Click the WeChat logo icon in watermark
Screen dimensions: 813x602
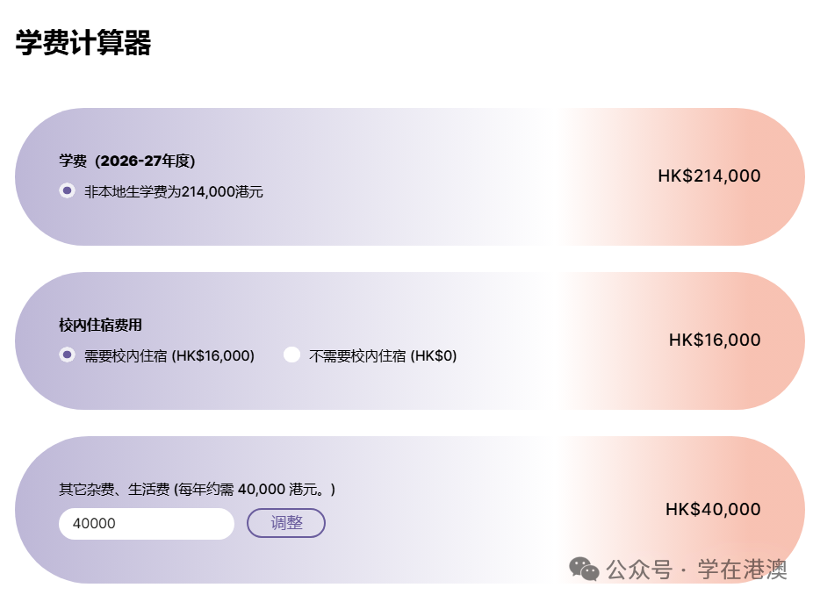pos(584,569)
